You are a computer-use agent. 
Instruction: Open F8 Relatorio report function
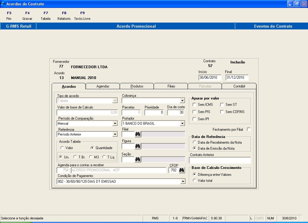click(64, 16)
